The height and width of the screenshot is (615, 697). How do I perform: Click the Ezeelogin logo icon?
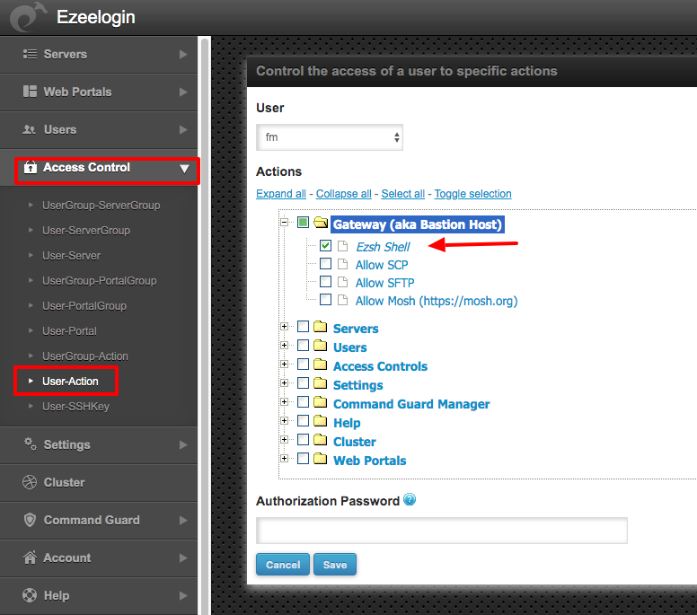click(x=26, y=16)
